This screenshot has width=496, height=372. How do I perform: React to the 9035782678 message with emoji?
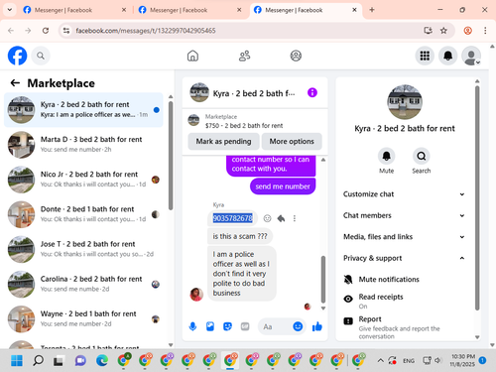click(x=267, y=218)
